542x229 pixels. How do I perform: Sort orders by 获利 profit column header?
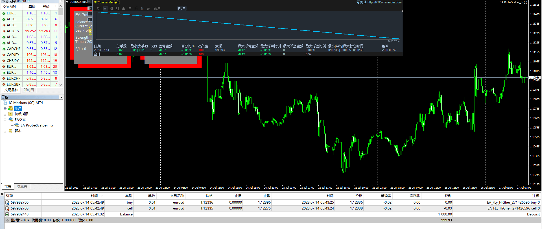pos(437,196)
